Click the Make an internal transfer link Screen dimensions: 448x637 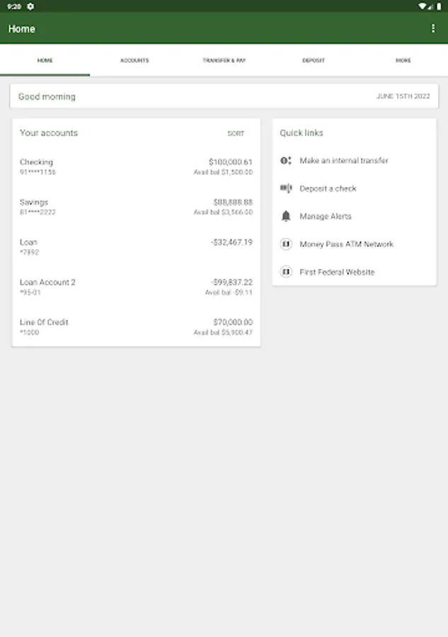click(x=343, y=161)
